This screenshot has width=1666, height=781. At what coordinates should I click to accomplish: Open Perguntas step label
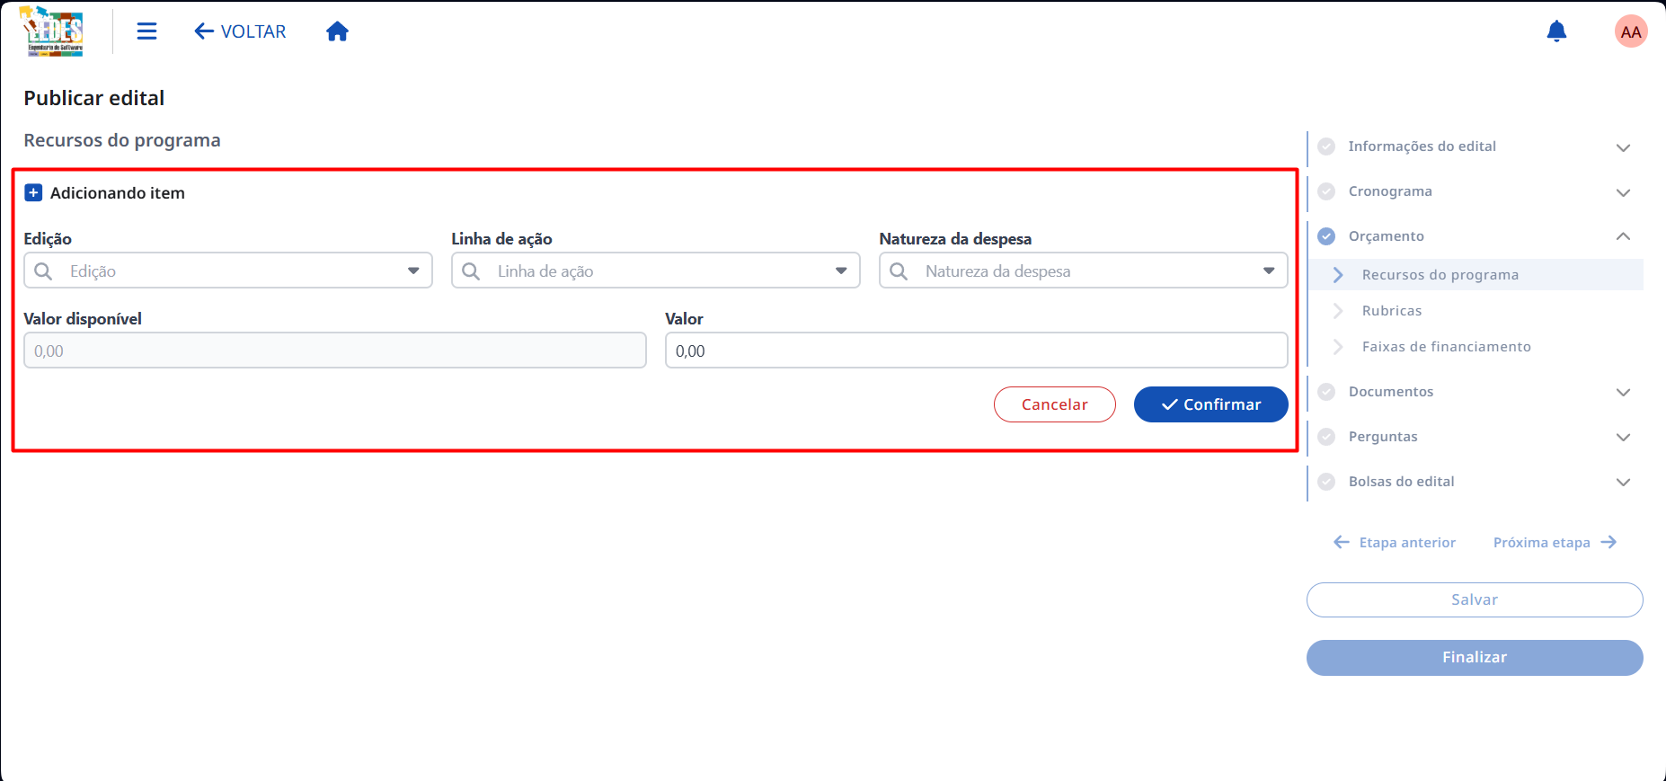click(1383, 437)
